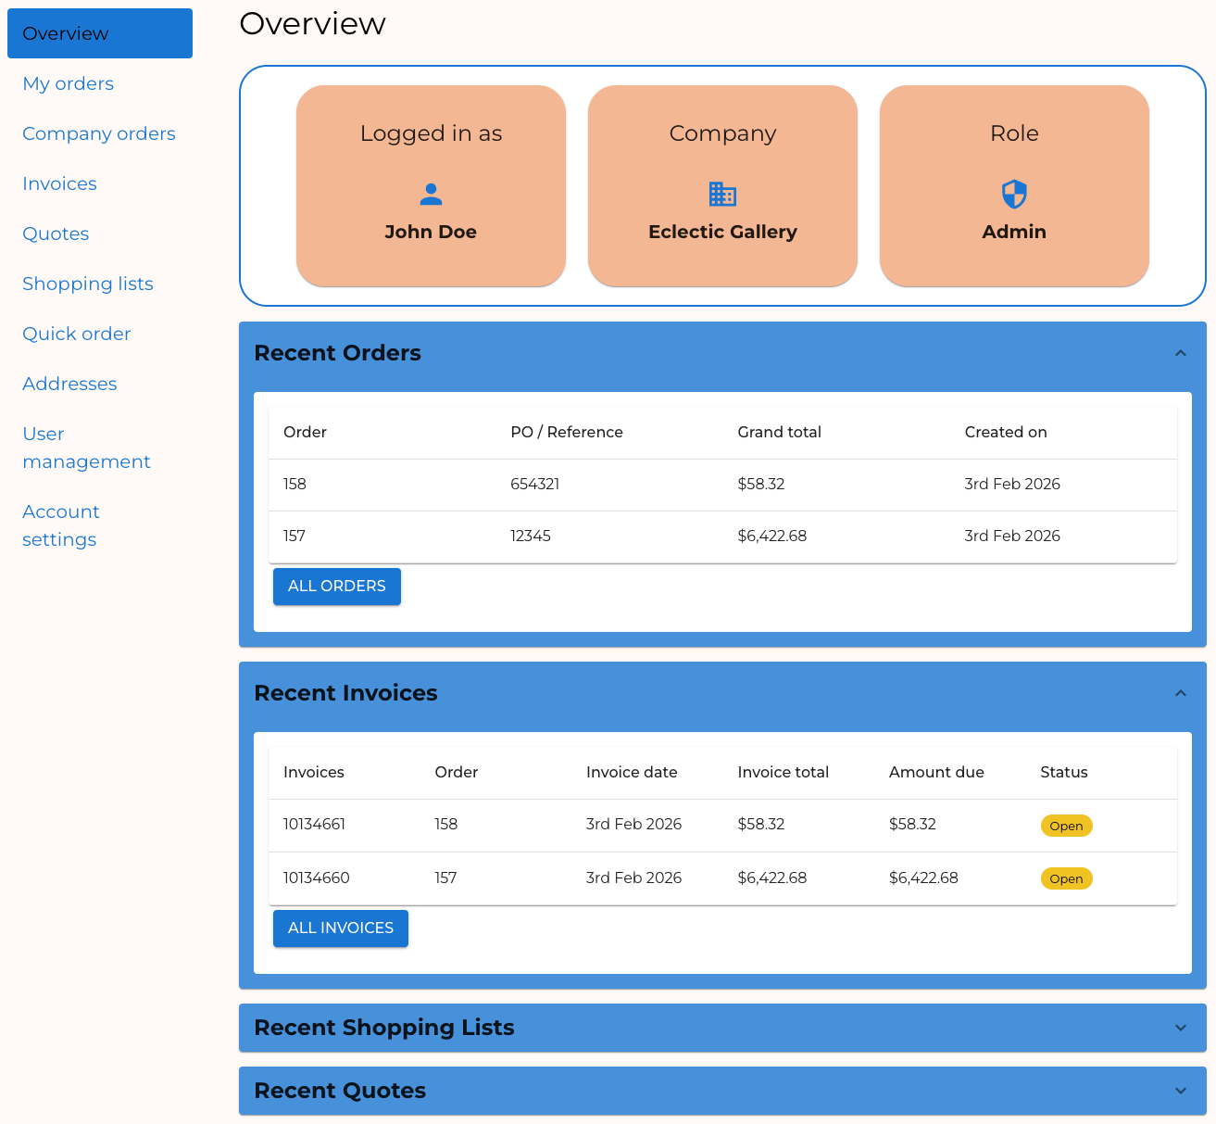
Task: Open Shopping lists in sidebar
Action: tap(88, 284)
